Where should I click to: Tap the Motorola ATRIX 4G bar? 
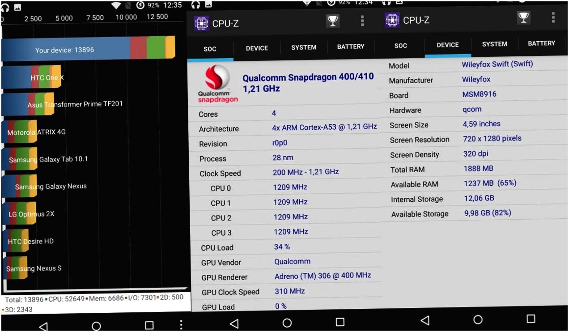point(19,132)
